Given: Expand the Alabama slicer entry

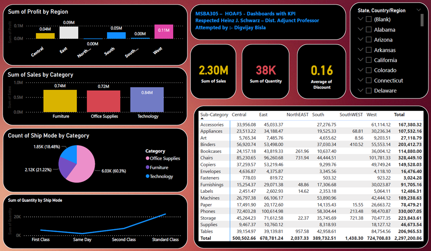Looking at the screenshot, I should pyautogui.click(x=360, y=29).
